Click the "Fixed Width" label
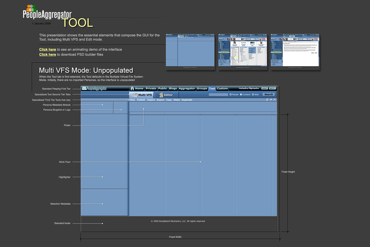 pyautogui.click(x=175, y=237)
